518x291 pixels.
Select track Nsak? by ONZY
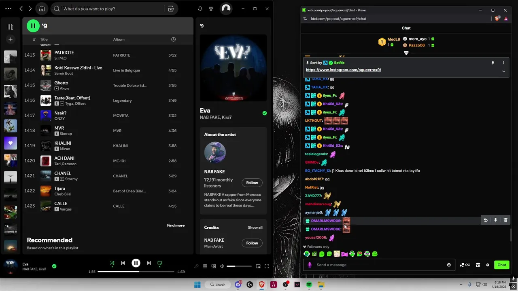pyautogui.click(x=107, y=116)
